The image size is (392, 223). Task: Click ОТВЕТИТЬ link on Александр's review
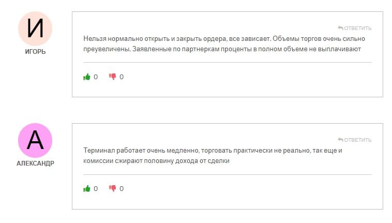[x=357, y=140]
